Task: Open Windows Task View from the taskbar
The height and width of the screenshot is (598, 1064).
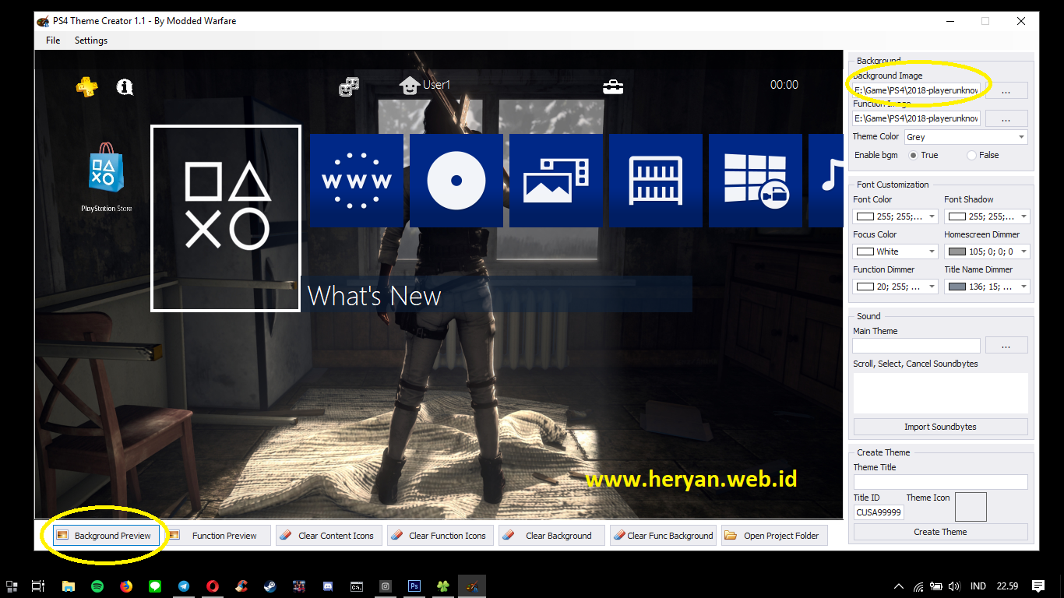Action: [37, 586]
